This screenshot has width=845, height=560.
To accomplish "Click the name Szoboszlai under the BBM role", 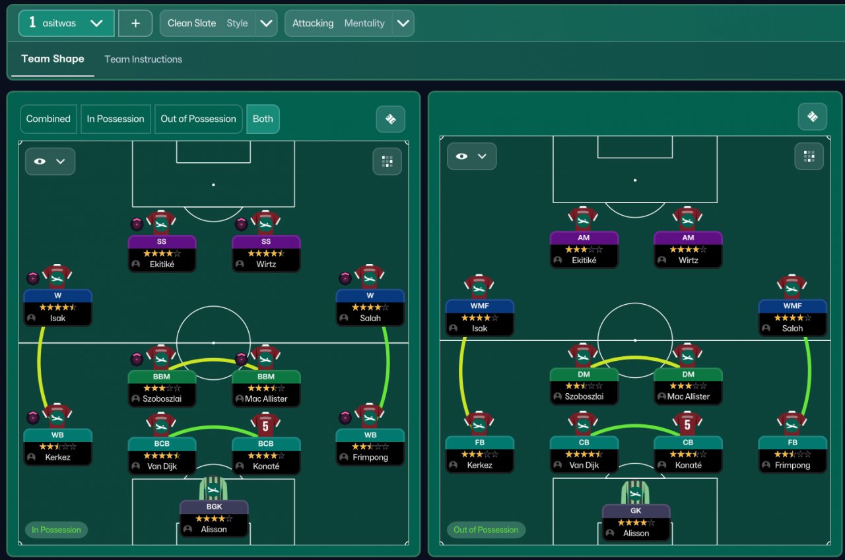I will [x=162, y=399].
